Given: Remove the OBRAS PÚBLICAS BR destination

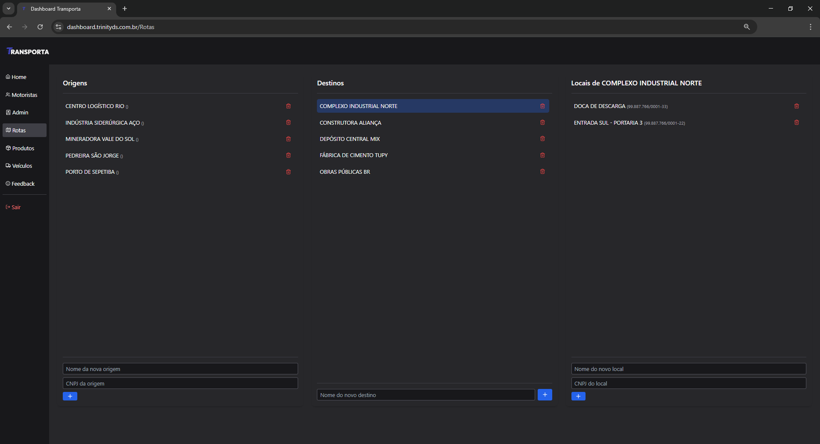Looking at the screenshot, I should (542, 172).
